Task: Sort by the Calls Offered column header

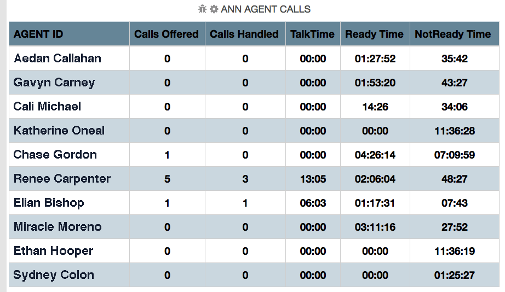Action: 167,34
